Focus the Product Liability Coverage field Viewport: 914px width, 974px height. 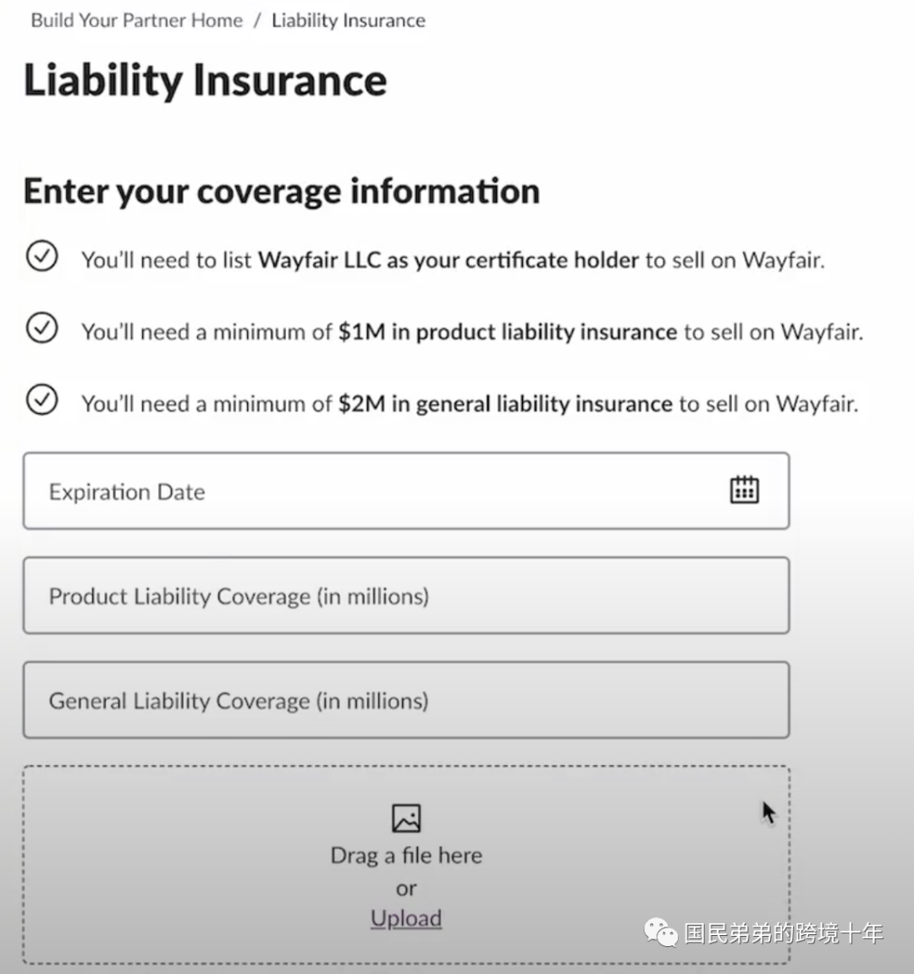pyautogui.click(x=406, y=595)
